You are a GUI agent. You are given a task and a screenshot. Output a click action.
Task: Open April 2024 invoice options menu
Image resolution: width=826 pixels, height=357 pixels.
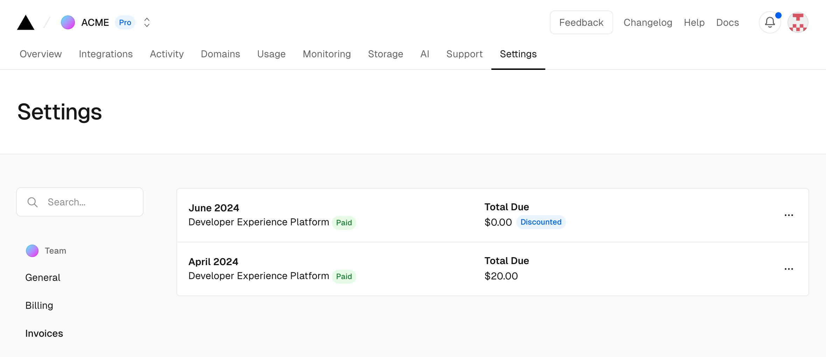pyautogui.click(x=789, y=269)
